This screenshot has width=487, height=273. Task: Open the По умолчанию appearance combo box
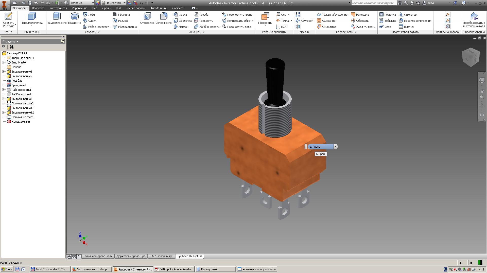click(113, 3)
